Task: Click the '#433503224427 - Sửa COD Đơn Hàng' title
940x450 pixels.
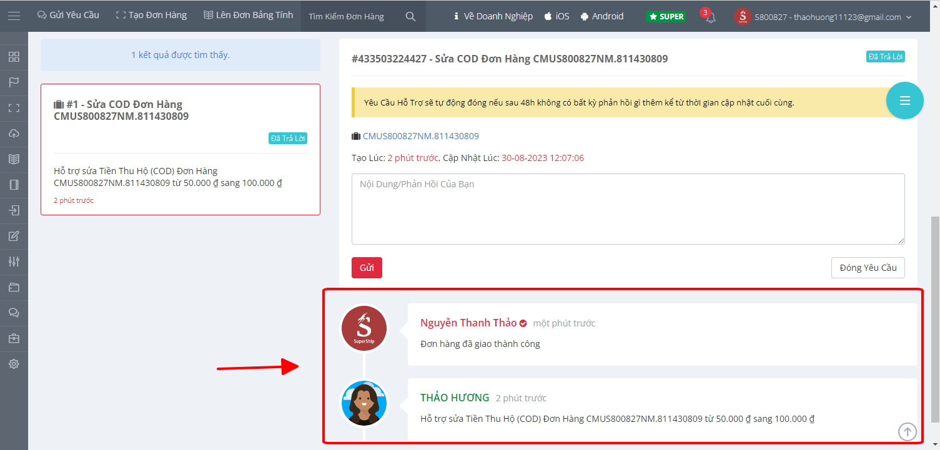Action: tap(510, 59)
